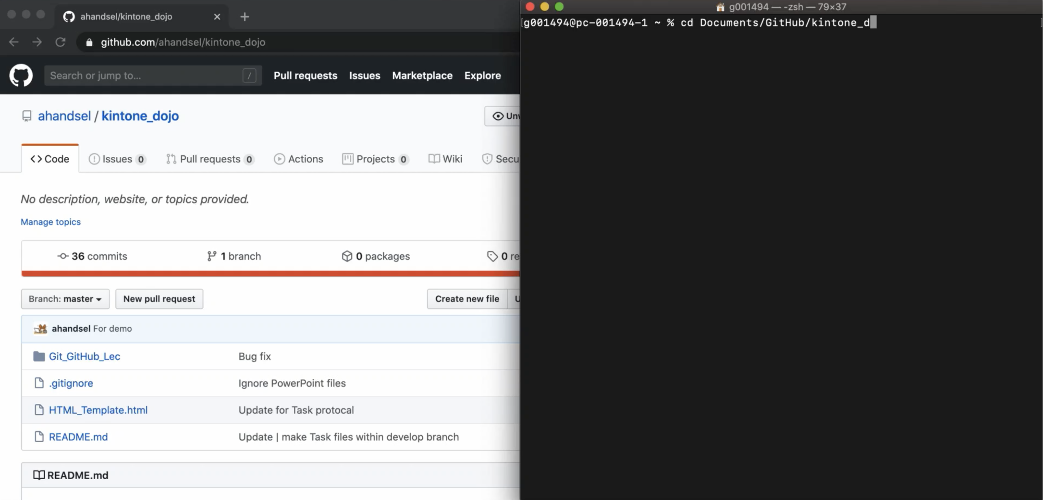Open the Git_GitHub_Lec folder
Viewport: 1043px width, 500px height.
coord(85,356)
